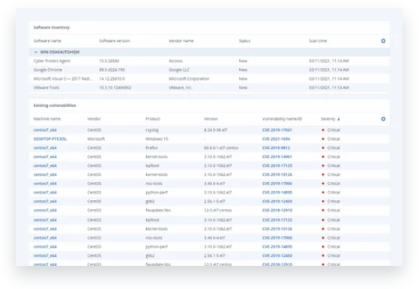
Task: Open the CVE-2019-14901 vulnerability link
Action: pyautogui.click(x=277, y=156)
